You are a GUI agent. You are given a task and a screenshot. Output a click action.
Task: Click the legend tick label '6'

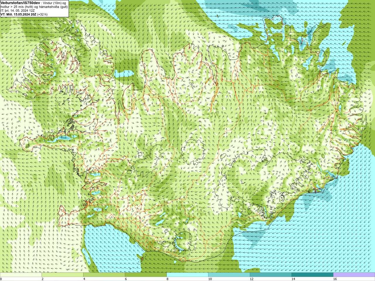point(126,279)
